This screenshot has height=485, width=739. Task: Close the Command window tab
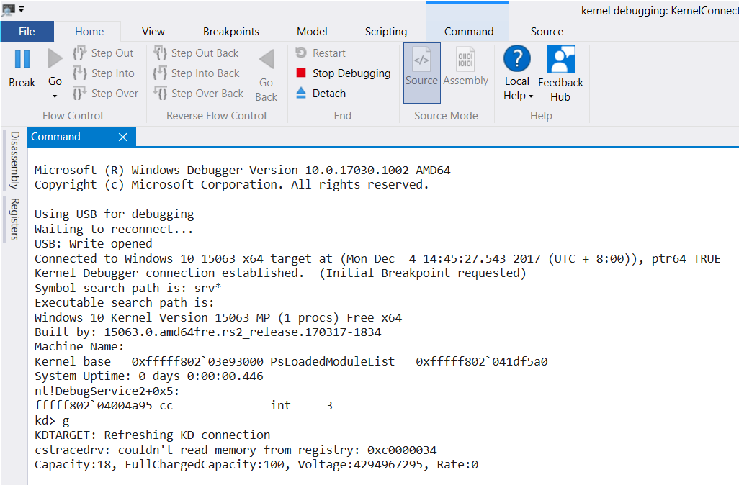tap(123, 137)
